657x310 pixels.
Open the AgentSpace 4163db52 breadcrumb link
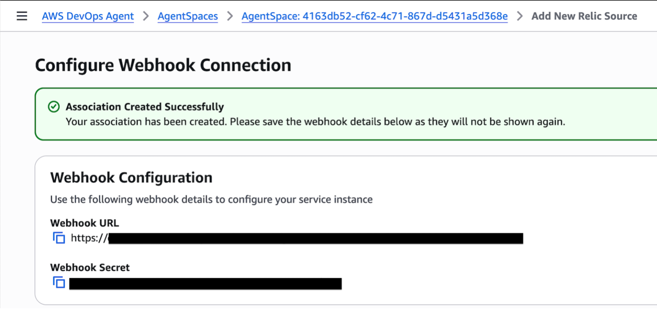(374, 16)
